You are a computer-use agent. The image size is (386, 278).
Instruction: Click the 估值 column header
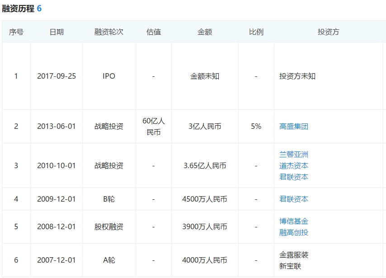coord(154,32)
